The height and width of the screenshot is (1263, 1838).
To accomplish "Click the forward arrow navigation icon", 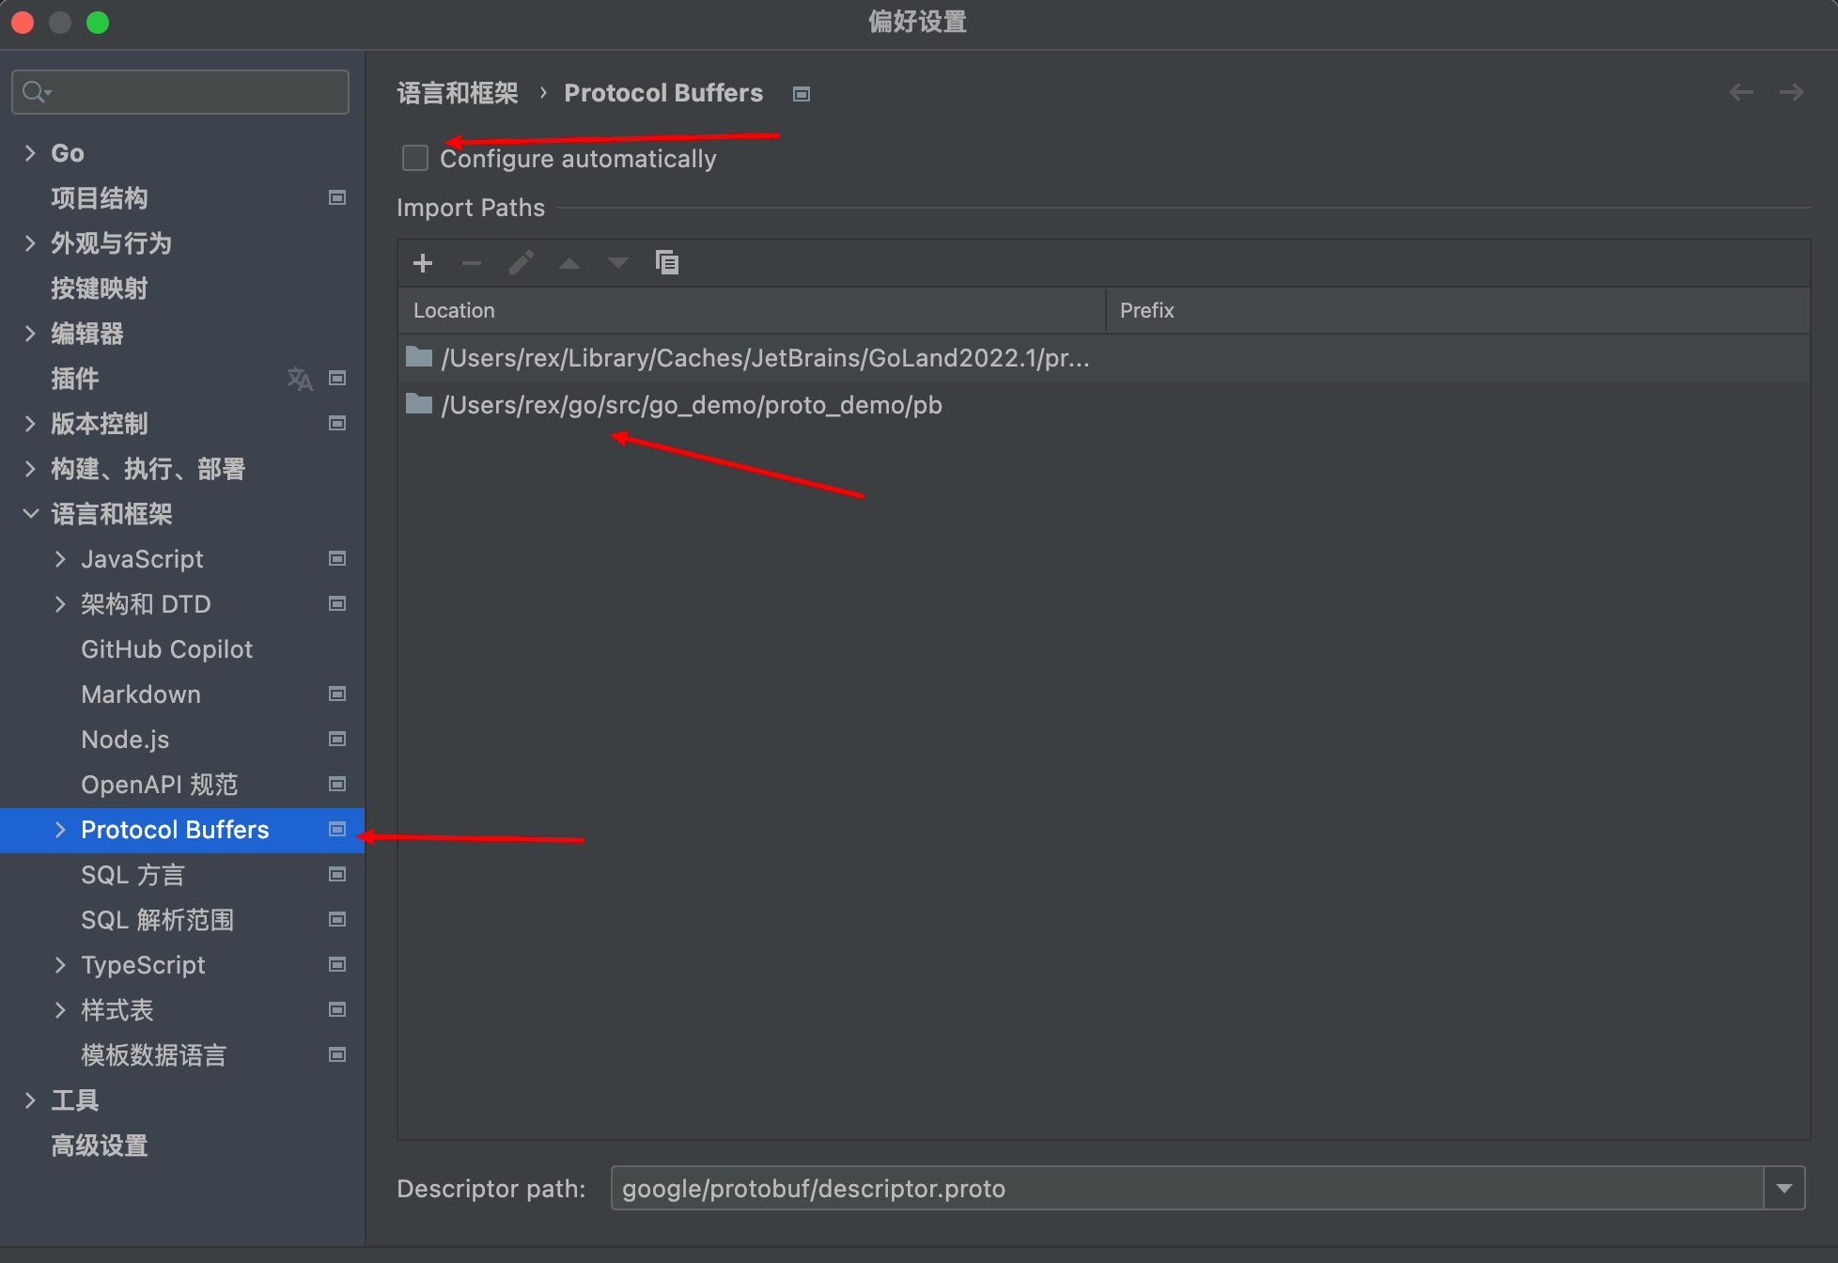I will (x=1791, y=92).
